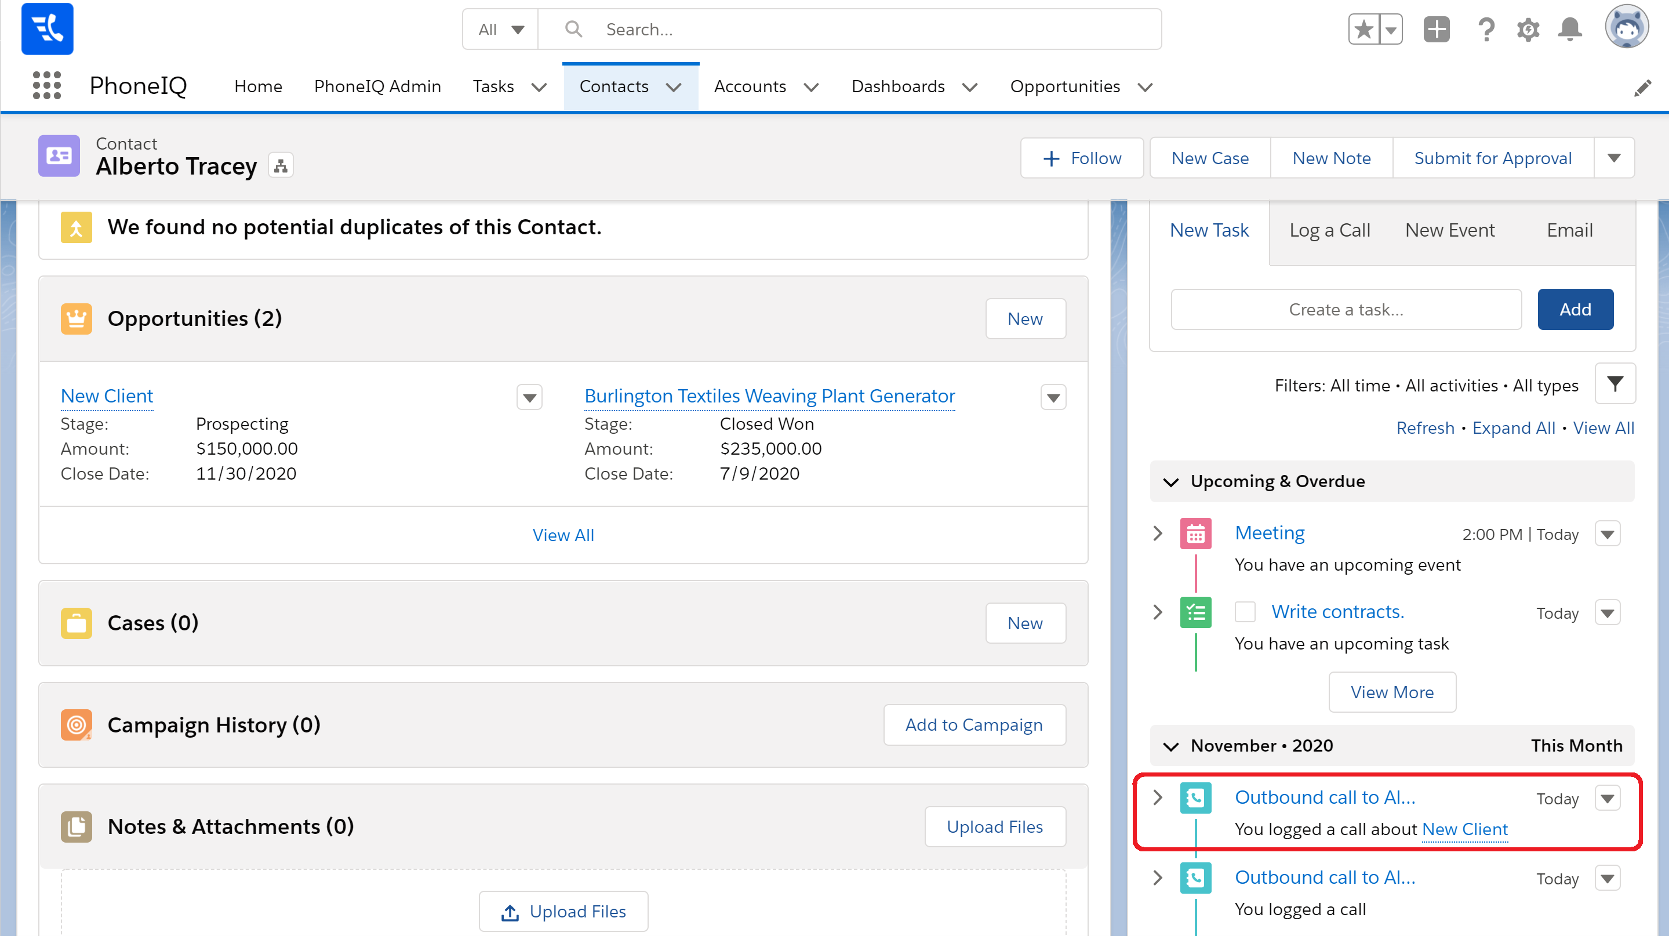Click the Follow button
This screenshot has width=1669, height=936.
[x=1082, y=158]
